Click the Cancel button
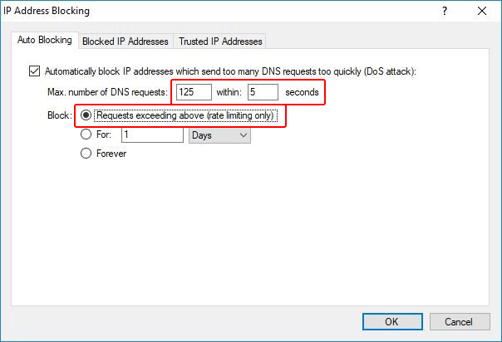Screen dimensions: 502x342 tap(460, 321)
